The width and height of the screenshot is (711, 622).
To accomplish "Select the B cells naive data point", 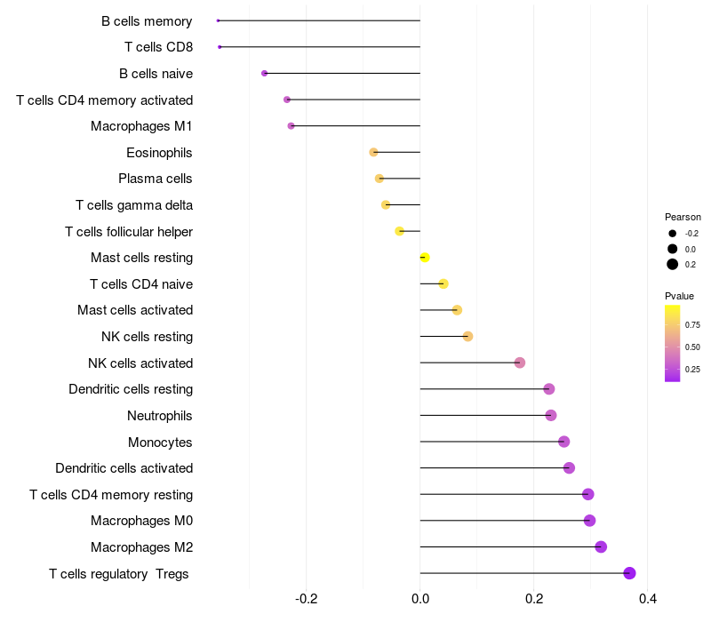I will pyautogui.click(x=264, y=73).
